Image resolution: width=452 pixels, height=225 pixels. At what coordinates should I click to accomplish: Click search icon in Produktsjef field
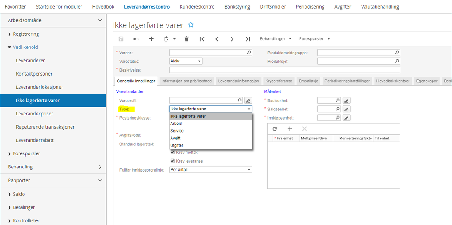coord(397,61)
